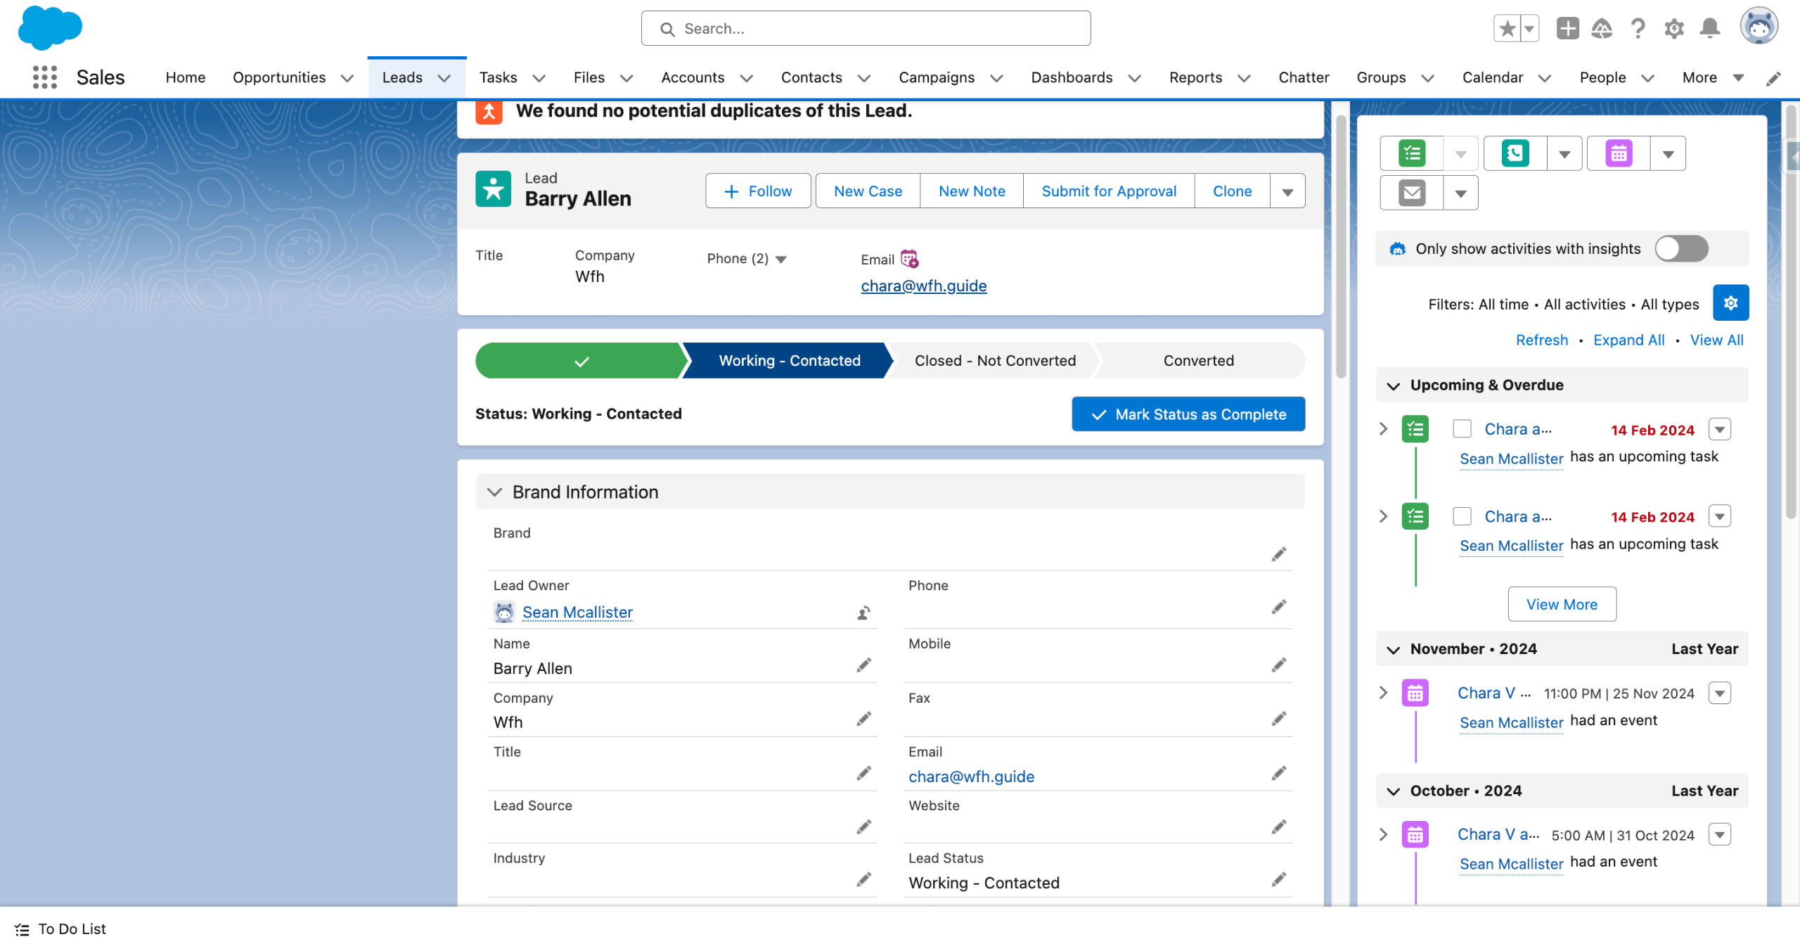Image resolution: width=1800 pixels, height=951 pixels.
Task: Click the global Search field
Action: [x=865, y=29]
